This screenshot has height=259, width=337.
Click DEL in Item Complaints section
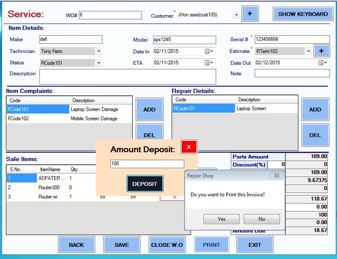pyautogui.click(x=149, y=132)
